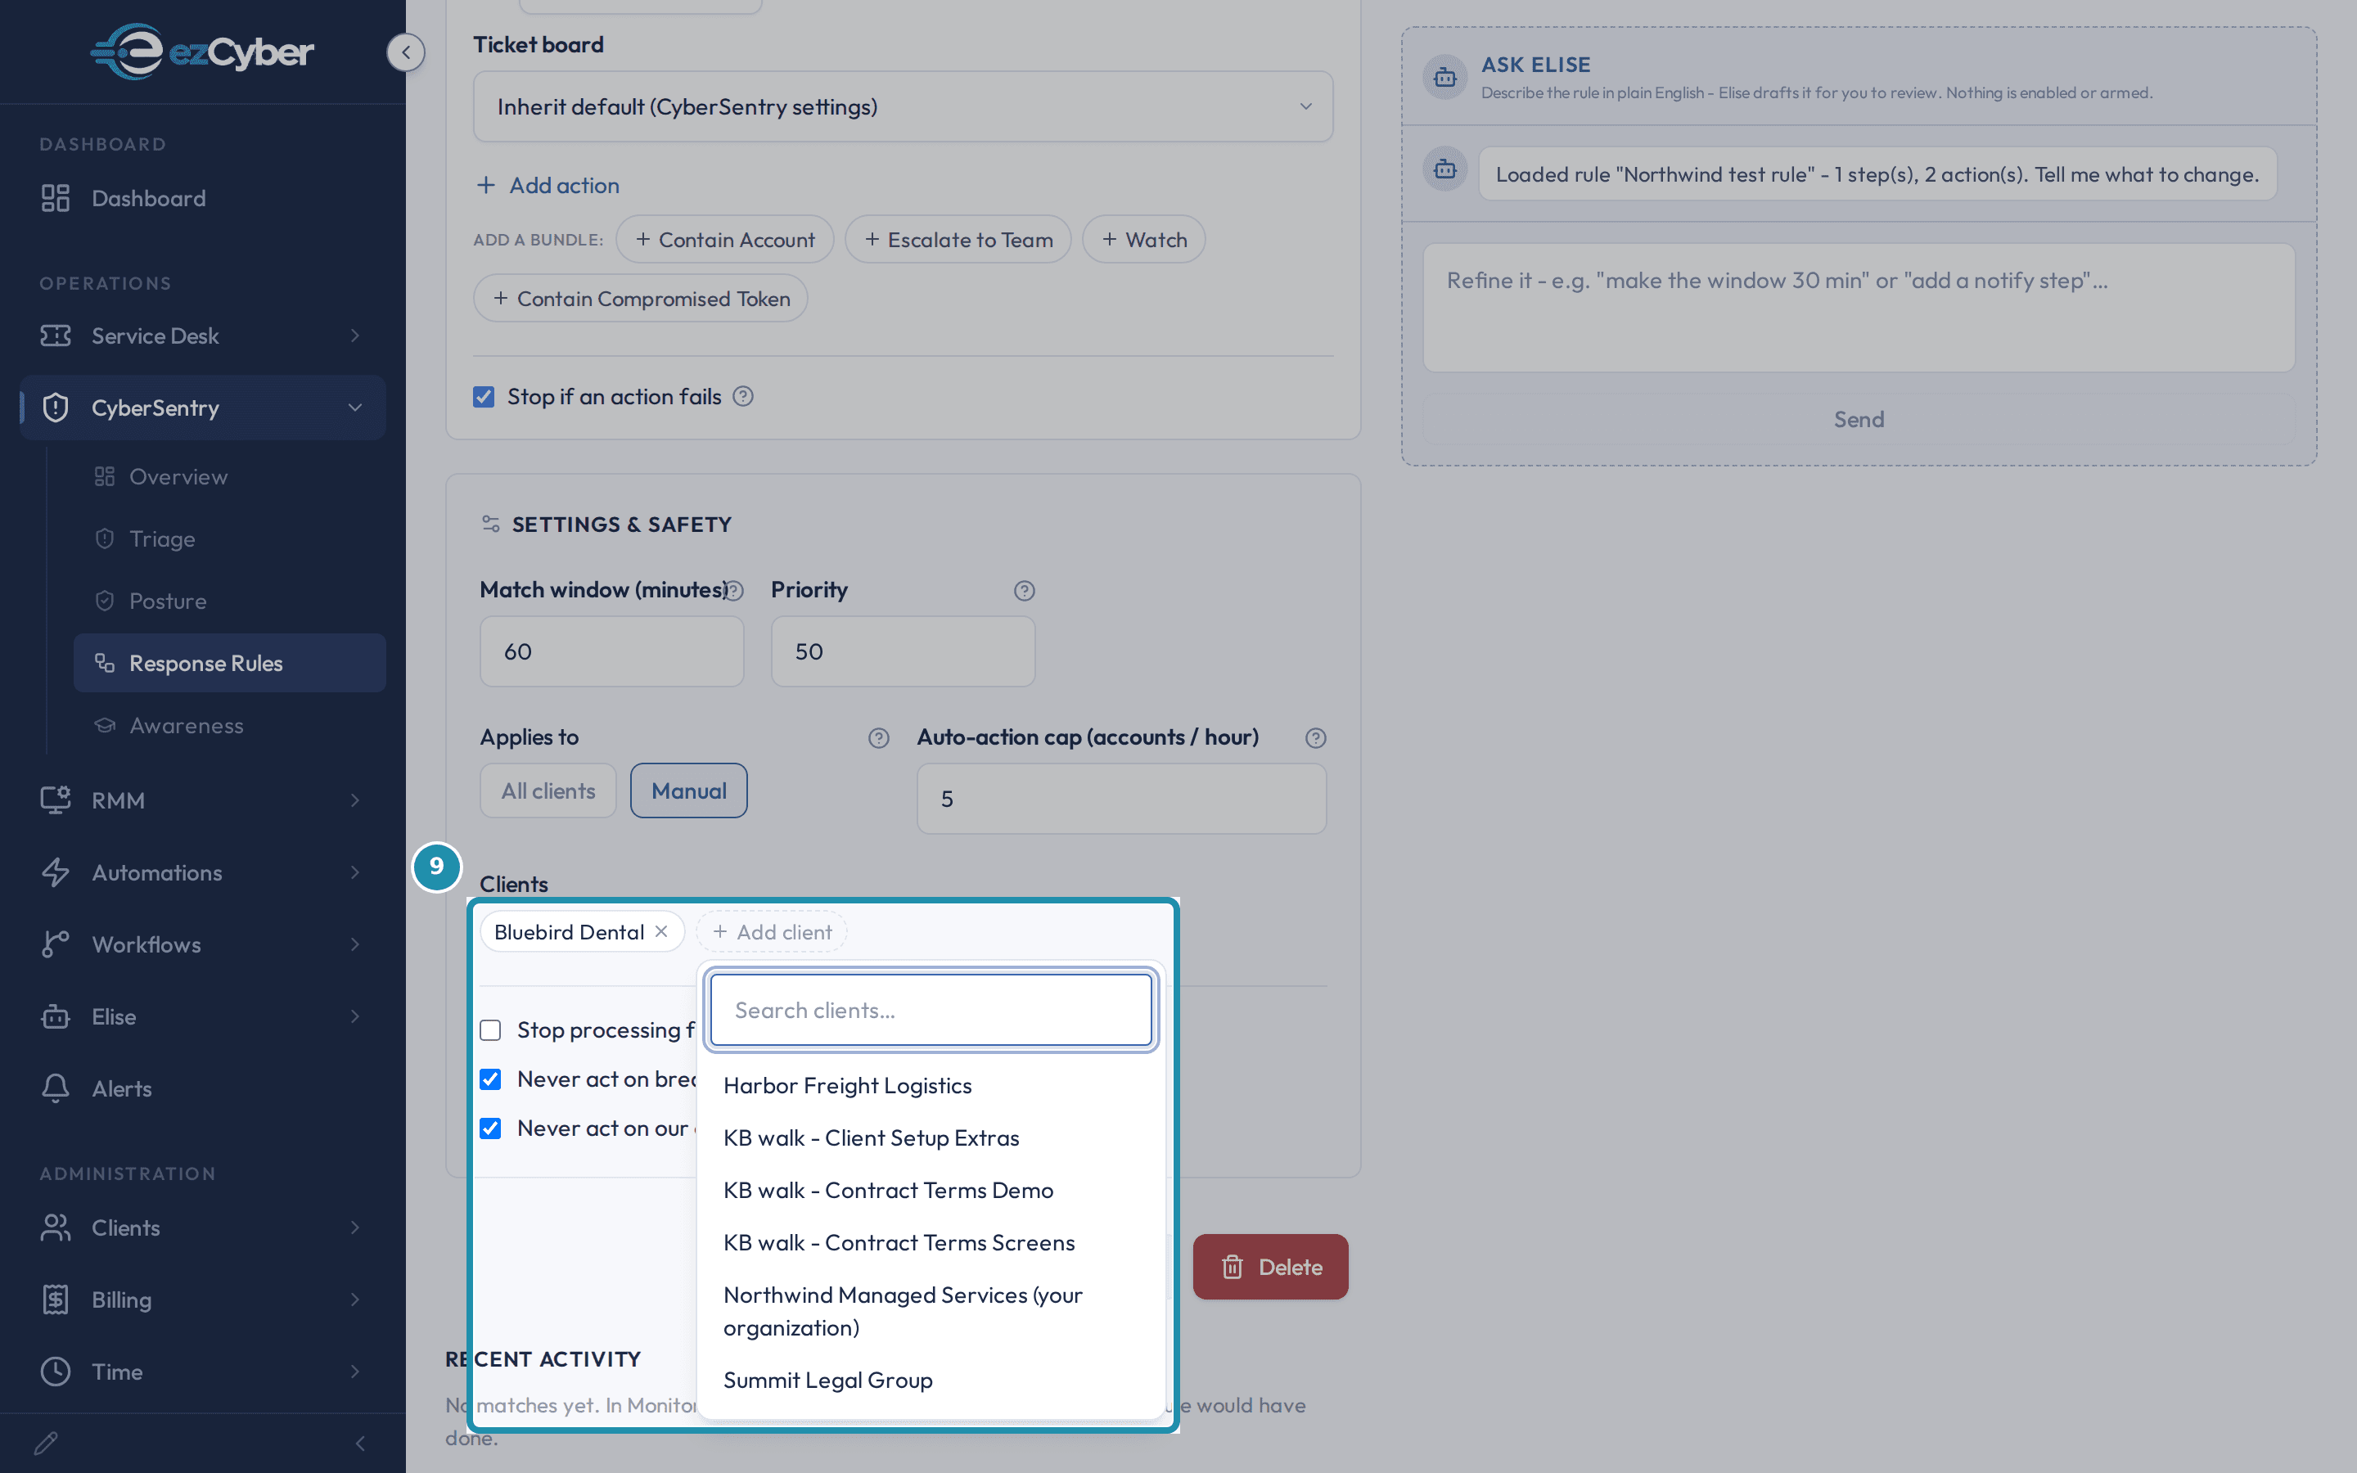Open the Response Rules submenu item
Screen dimensions: 2357x1473
point(230,664)
